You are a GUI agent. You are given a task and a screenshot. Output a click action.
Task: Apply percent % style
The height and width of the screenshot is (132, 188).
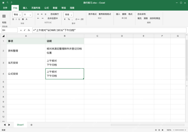[x=69, y=19]
